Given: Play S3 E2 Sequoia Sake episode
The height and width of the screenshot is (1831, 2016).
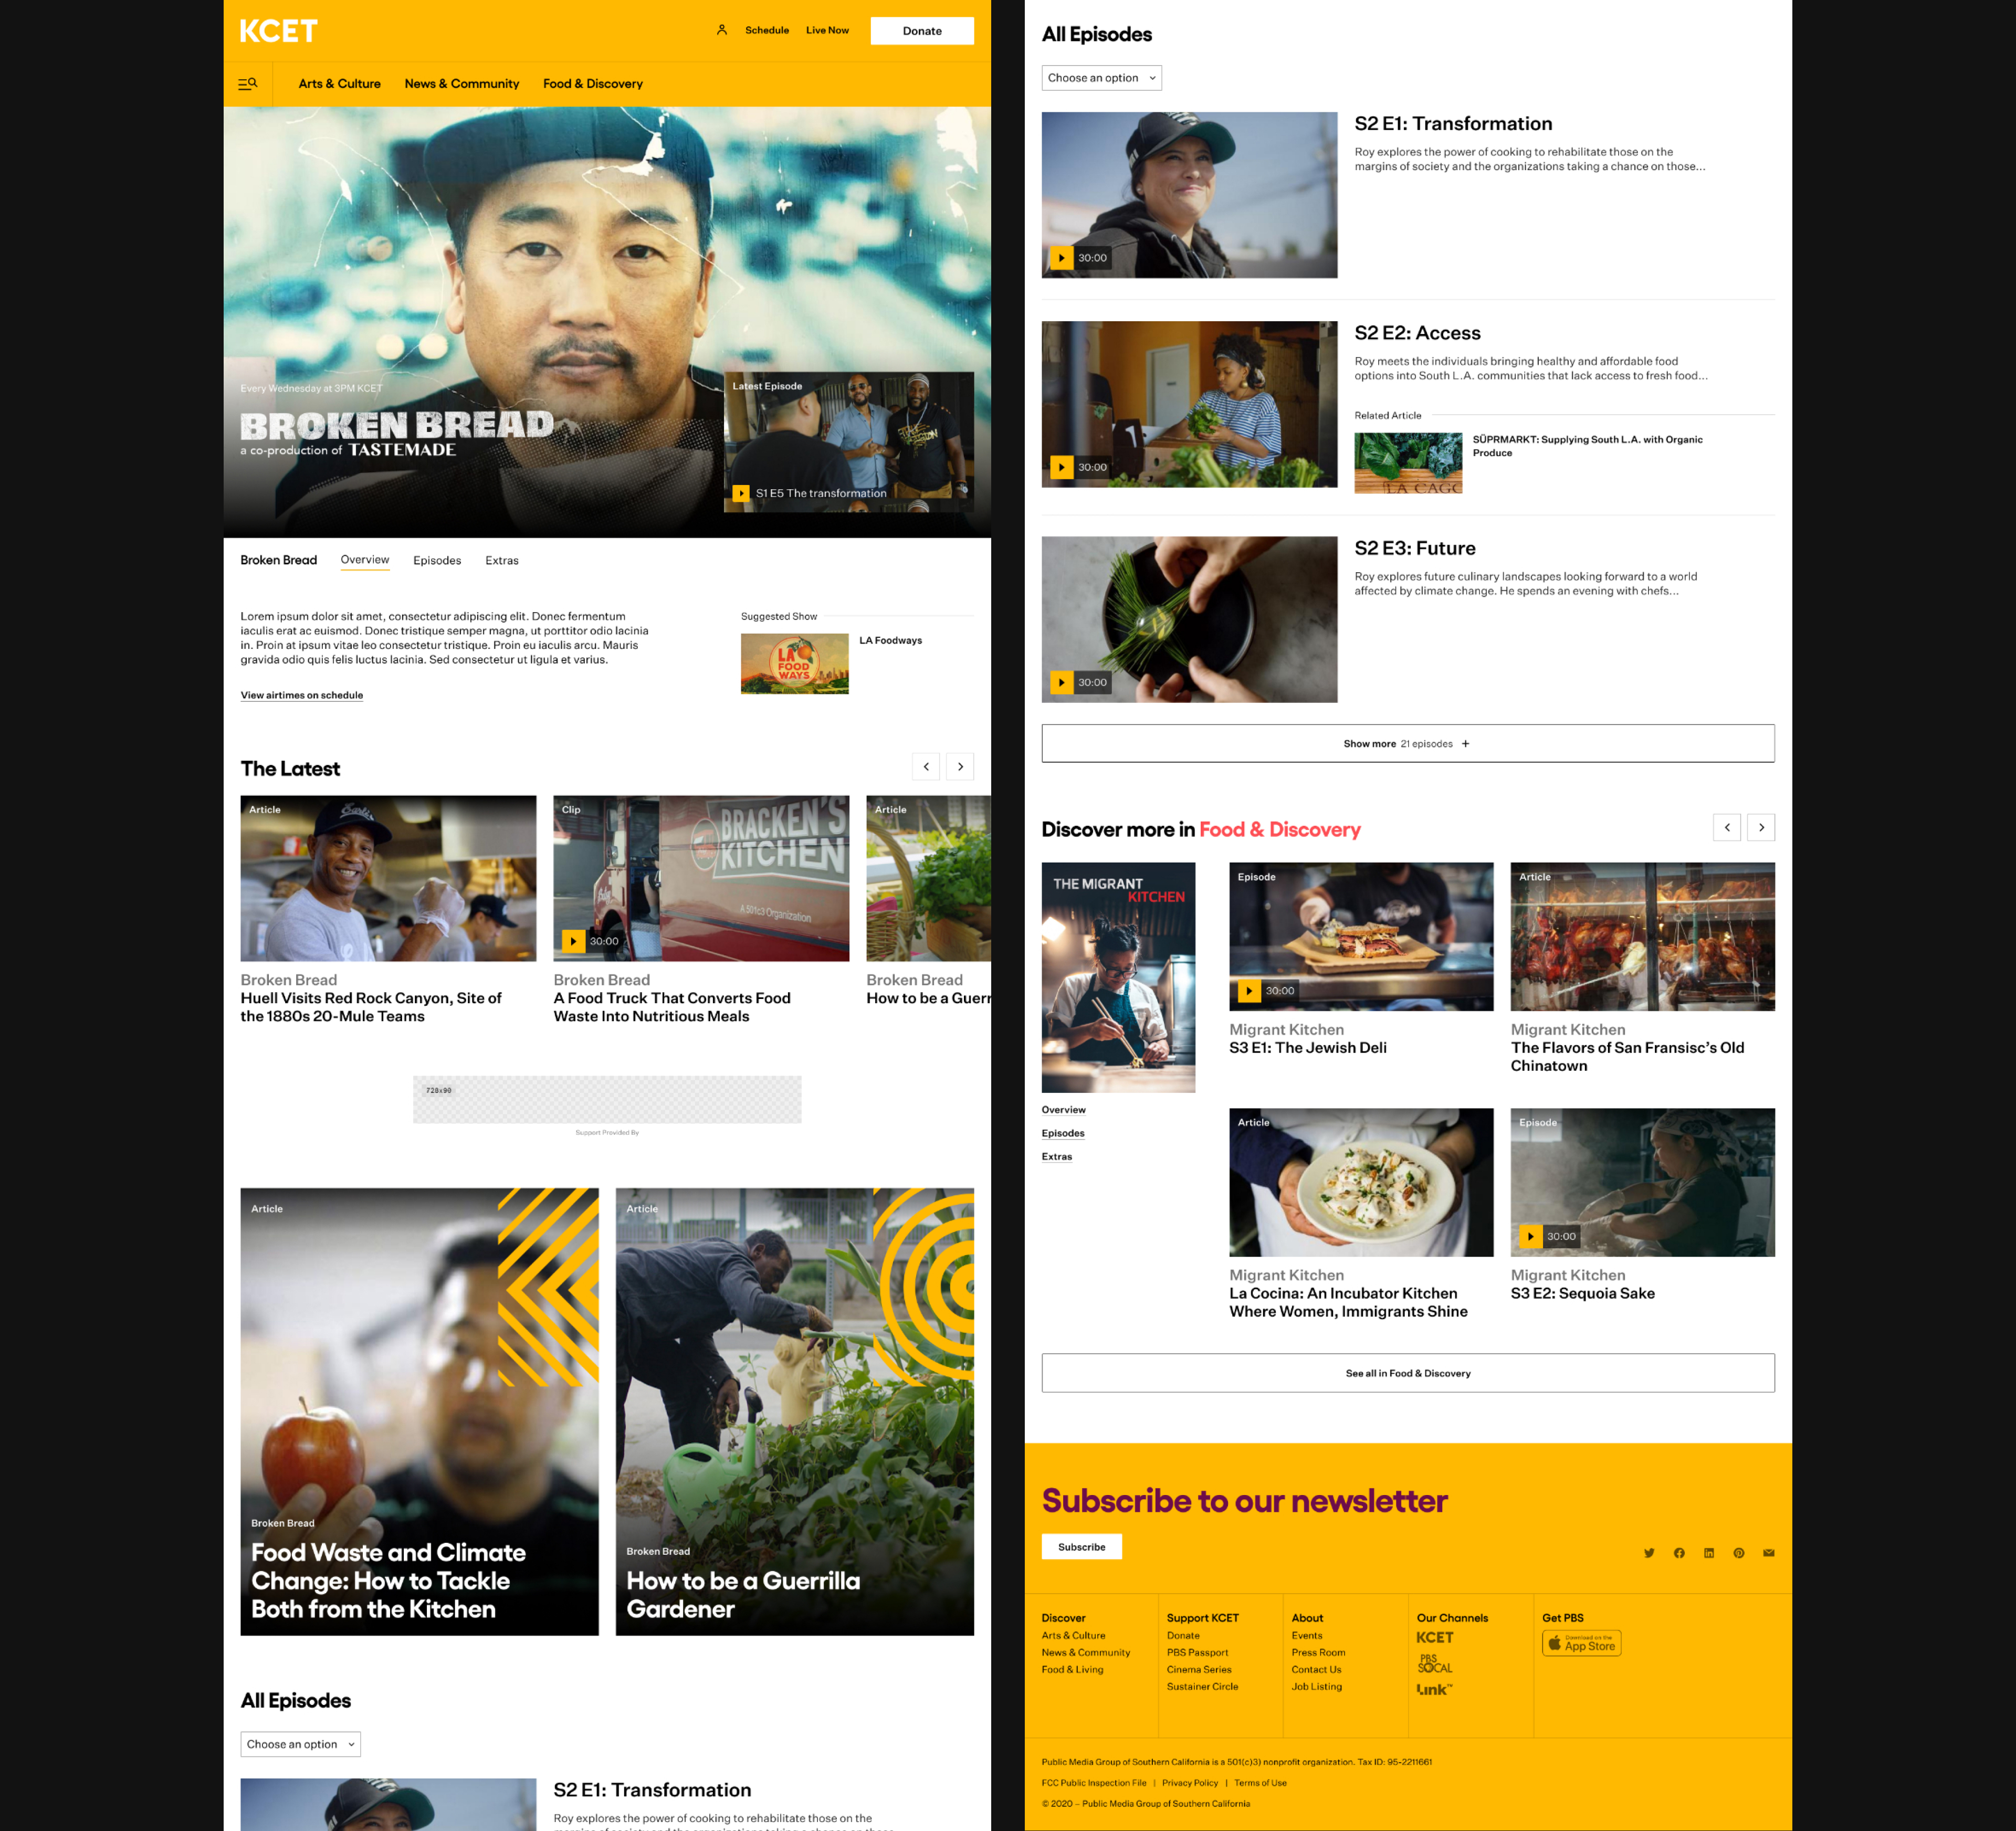Looking at the screenshot, I should [1530, 1237].
